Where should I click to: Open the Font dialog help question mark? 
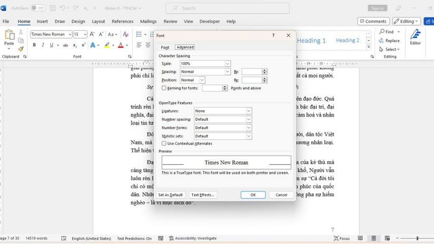(x=273, y=35)
